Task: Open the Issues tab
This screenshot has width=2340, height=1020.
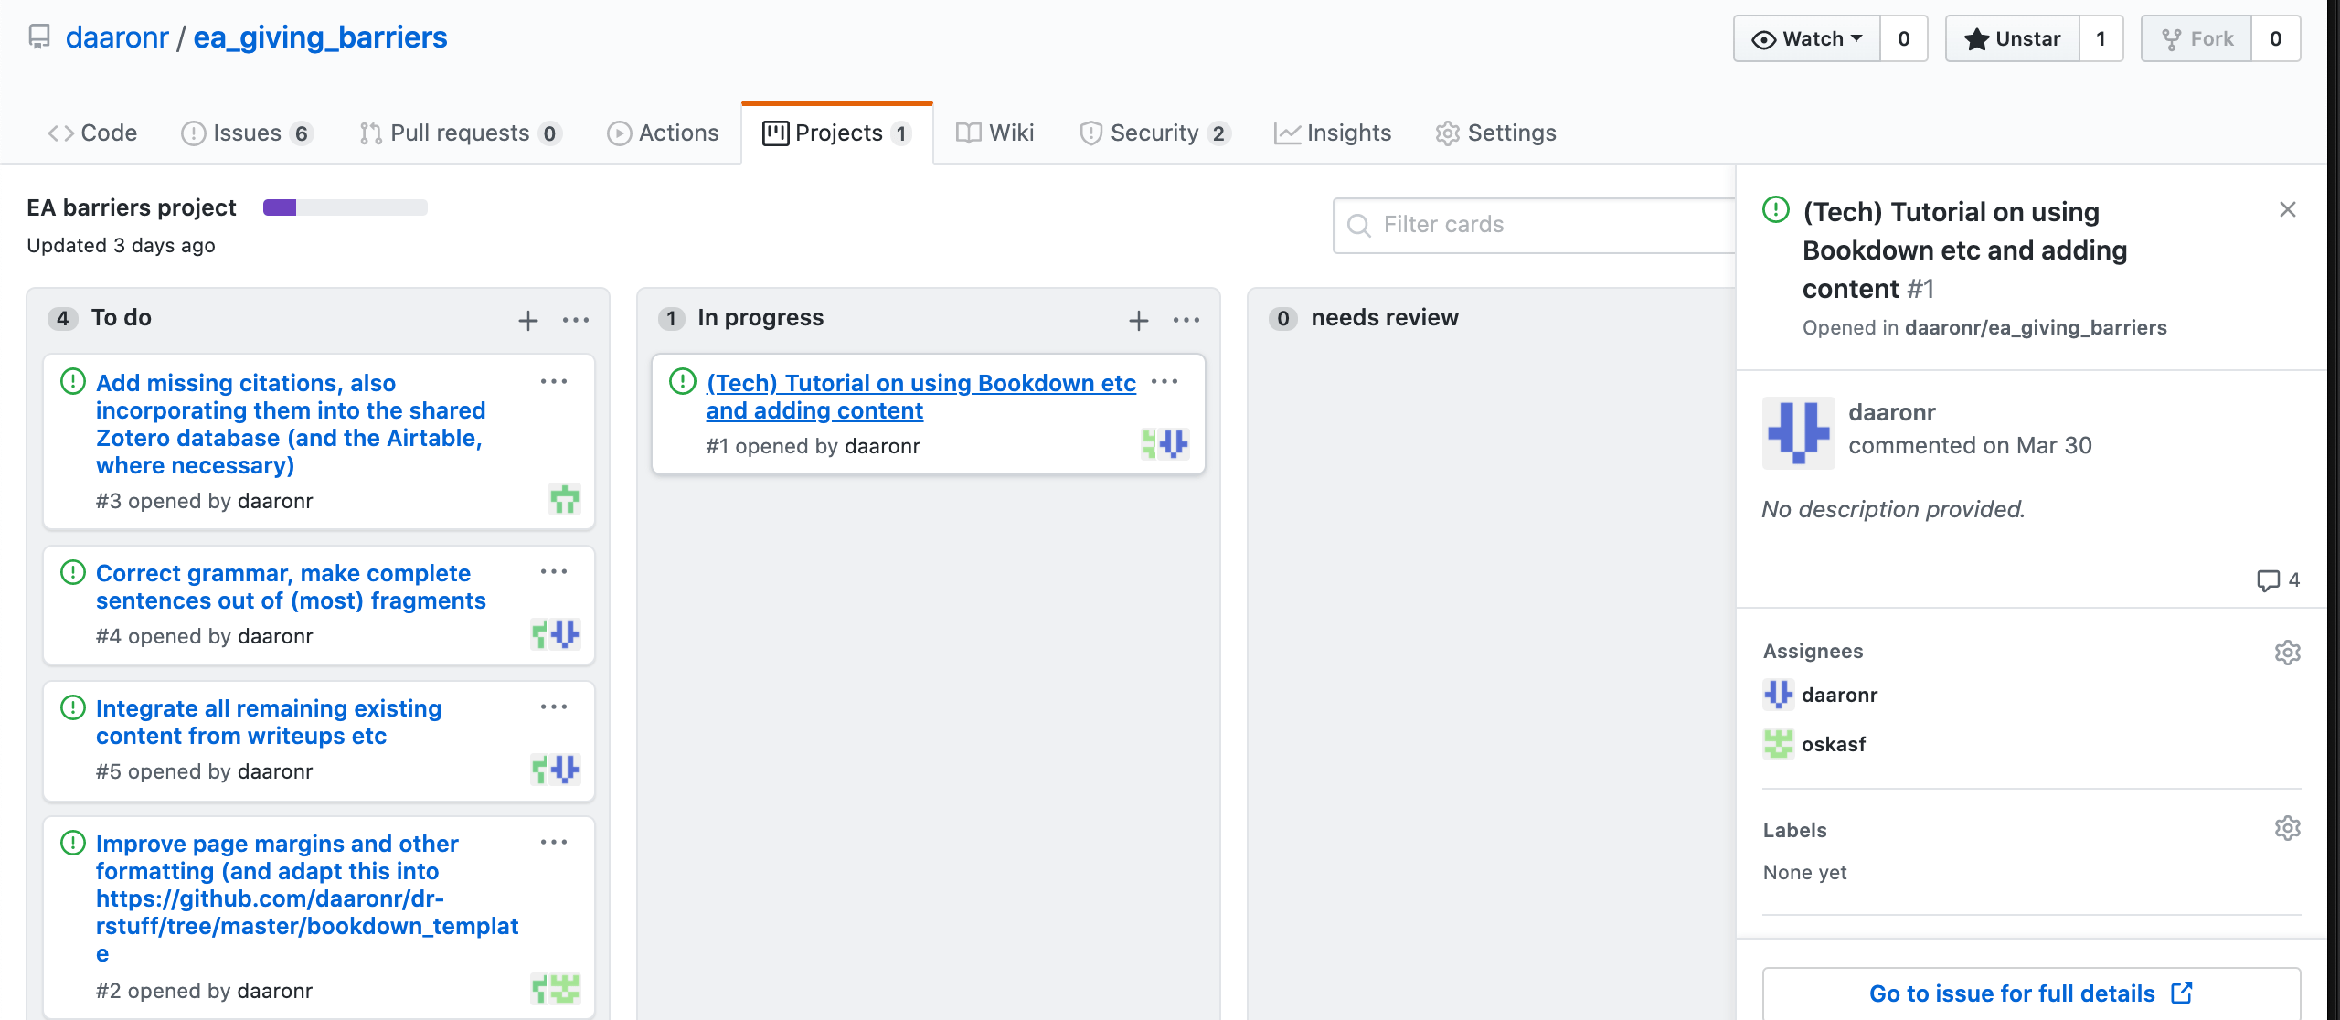Action: coord(247,133)
